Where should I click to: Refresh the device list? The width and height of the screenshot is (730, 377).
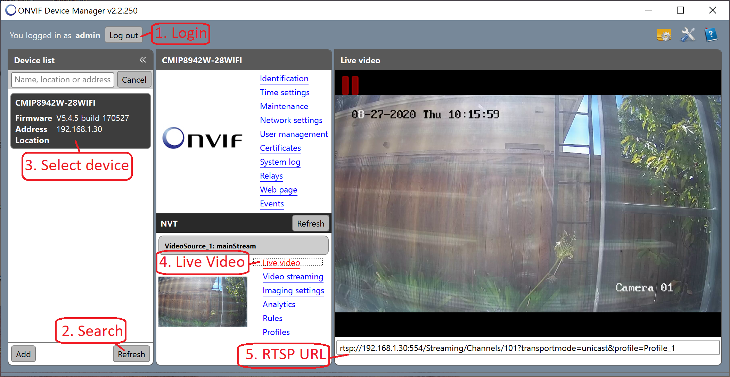131,354
